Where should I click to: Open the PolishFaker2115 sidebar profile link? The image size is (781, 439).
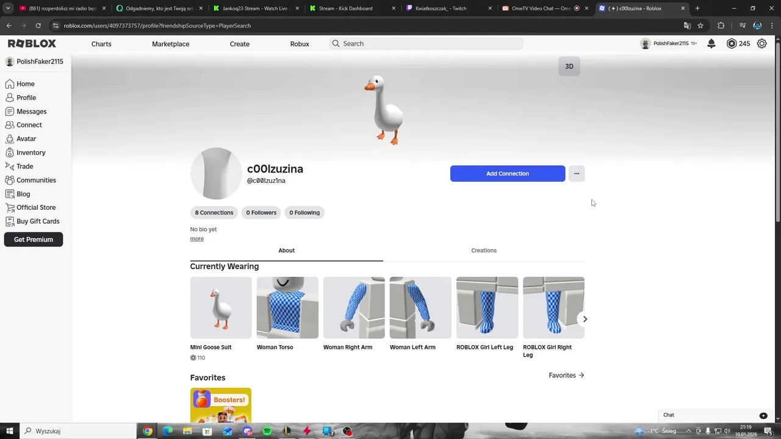coord(34,62)
